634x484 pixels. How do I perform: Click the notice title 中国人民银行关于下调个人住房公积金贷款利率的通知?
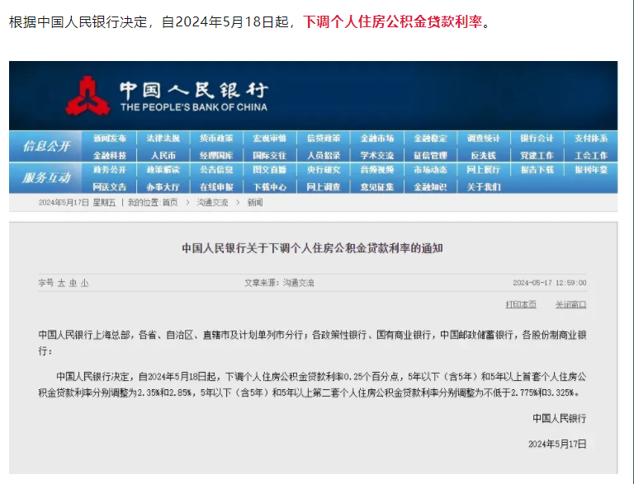pos(312,248)
